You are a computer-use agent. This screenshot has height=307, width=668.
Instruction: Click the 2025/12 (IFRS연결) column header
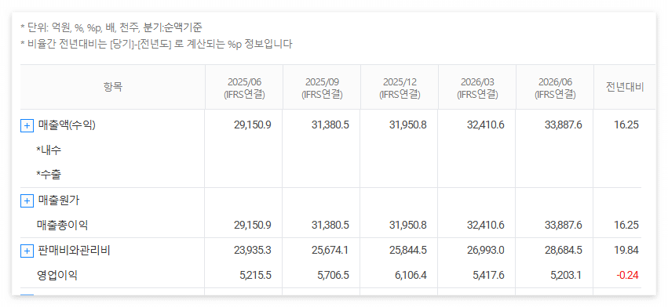[x=400, y=88]
